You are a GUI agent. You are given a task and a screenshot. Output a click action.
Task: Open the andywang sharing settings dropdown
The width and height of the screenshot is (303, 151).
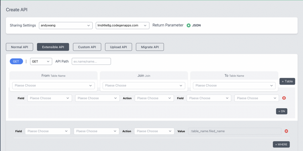(66, 25)
